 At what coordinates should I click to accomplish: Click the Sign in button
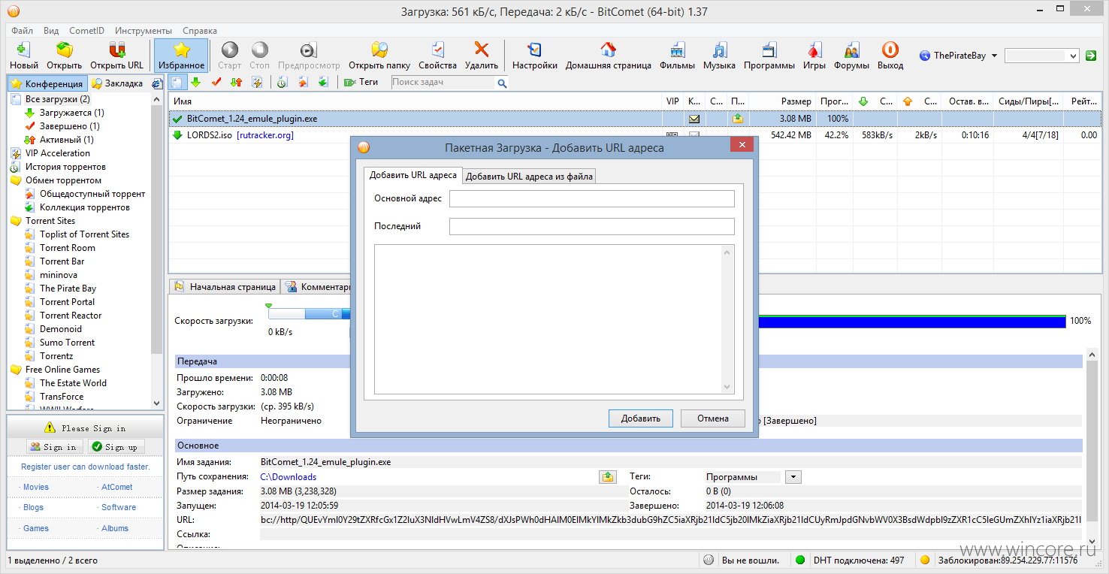pyautogui.click(x=53, y=446)
